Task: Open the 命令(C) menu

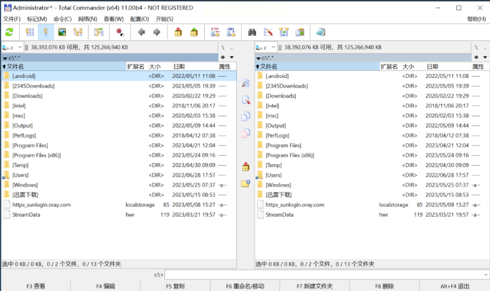Action: click(63, 19)
